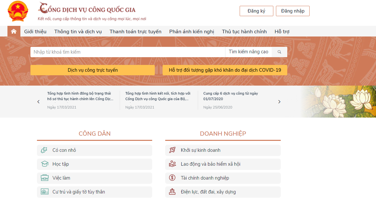Viewport: 376px width, 198px height.
Task: Open the Giới thiệu menu item
Action: tap(35, 31)
